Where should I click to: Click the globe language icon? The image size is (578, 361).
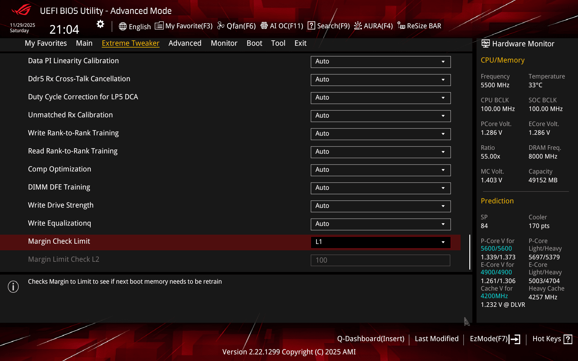point(123,26)
